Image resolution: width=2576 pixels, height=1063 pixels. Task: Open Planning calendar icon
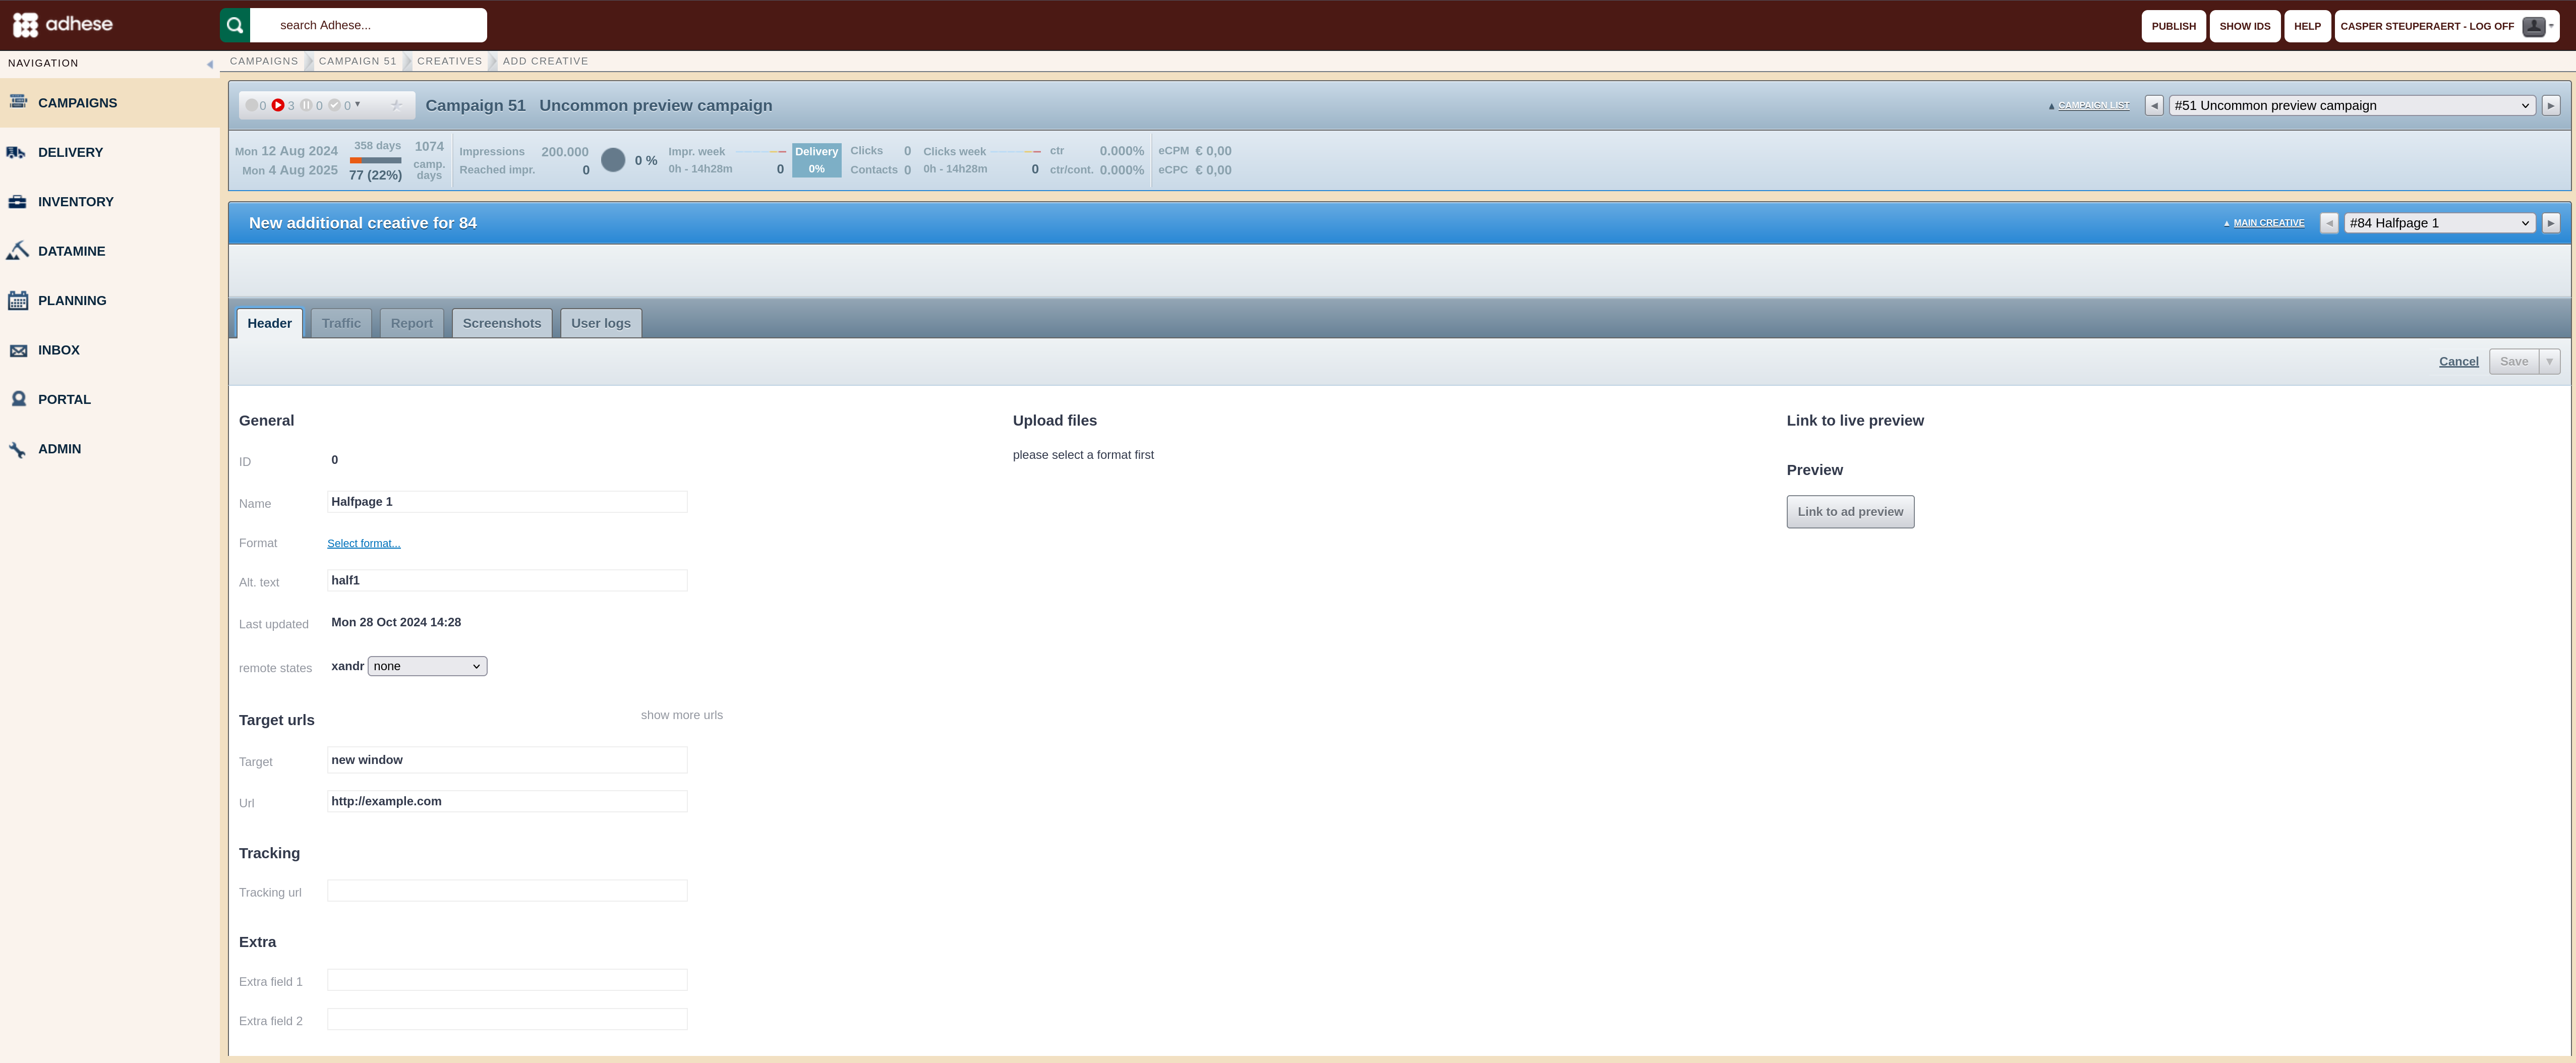click(x=17, y=300)
